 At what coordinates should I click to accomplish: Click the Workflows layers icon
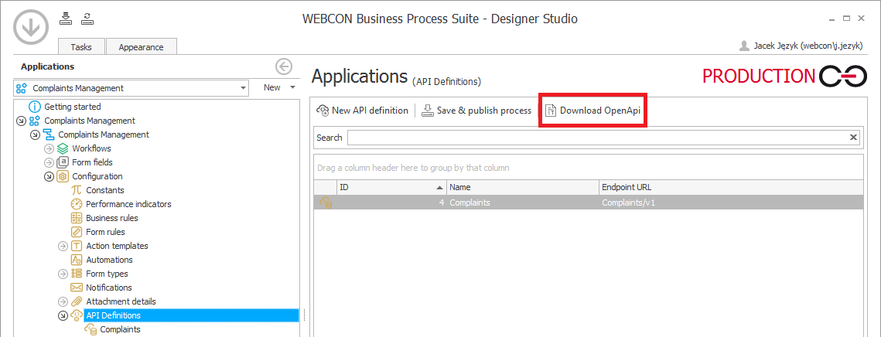pos(63,149)
